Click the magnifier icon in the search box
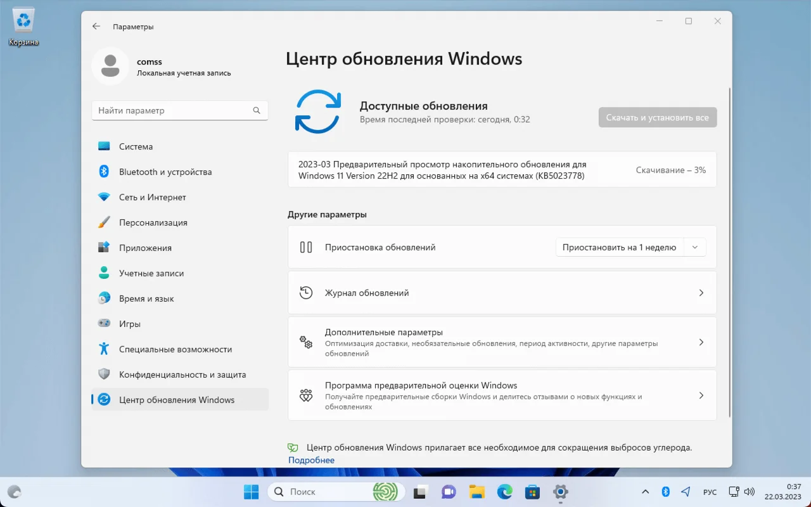The image size is (811, 507). 257,110
